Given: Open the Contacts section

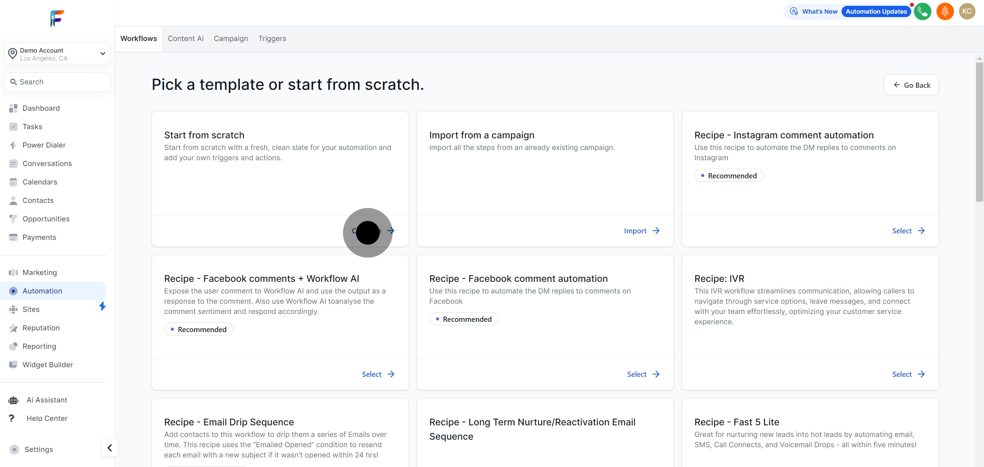Looking at the screenshot, I should tap(38, 201).
